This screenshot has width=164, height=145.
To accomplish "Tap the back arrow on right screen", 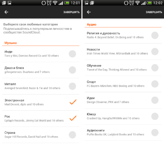I will [x=89, y=12].
